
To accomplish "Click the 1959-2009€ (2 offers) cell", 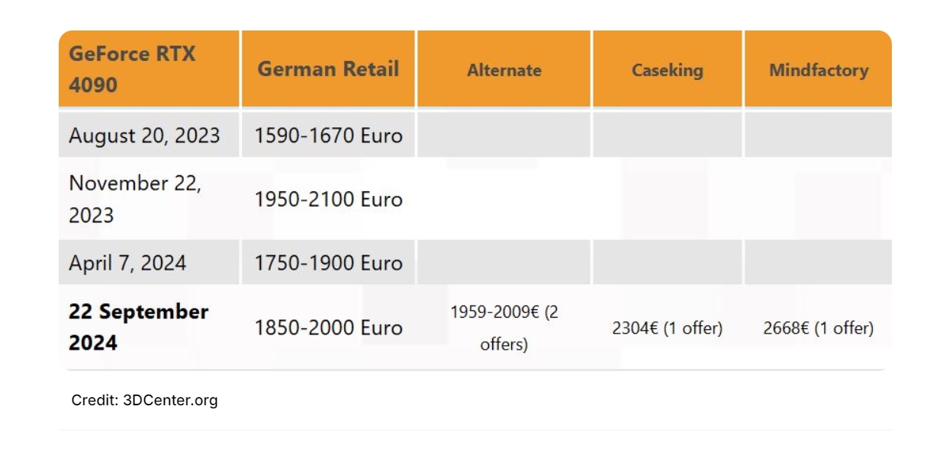I will tap(504, 328).
